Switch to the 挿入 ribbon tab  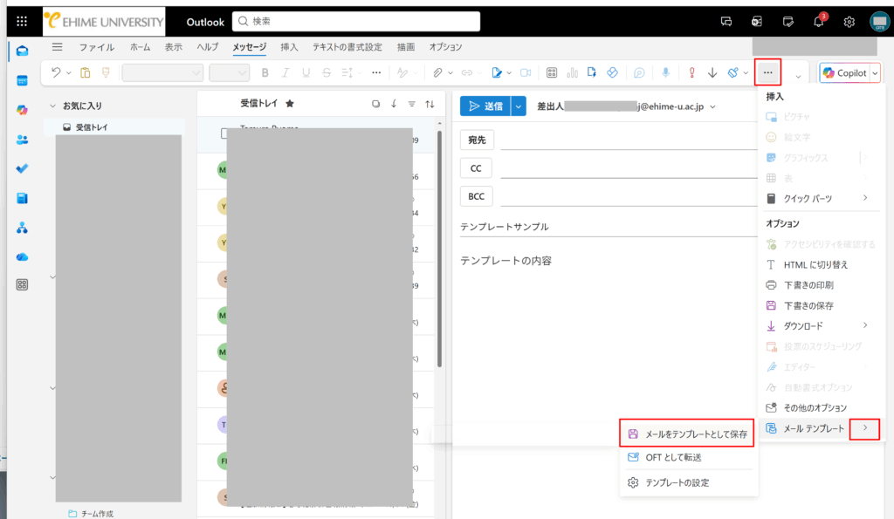click(289, 47)
